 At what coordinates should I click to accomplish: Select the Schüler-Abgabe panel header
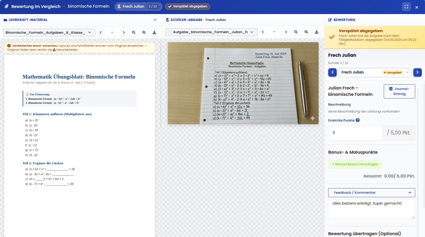(184, 20)
